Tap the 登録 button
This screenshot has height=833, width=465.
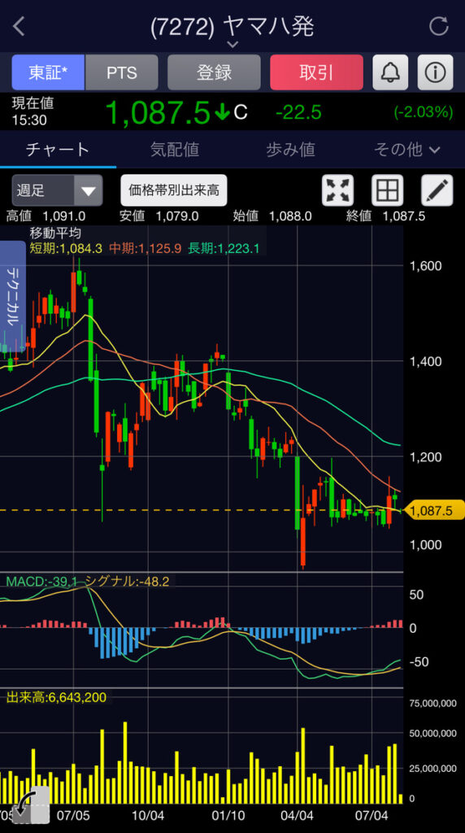click(x=214, y=72)
